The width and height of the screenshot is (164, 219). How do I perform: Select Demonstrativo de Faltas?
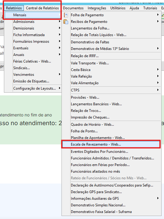[112, 42]
